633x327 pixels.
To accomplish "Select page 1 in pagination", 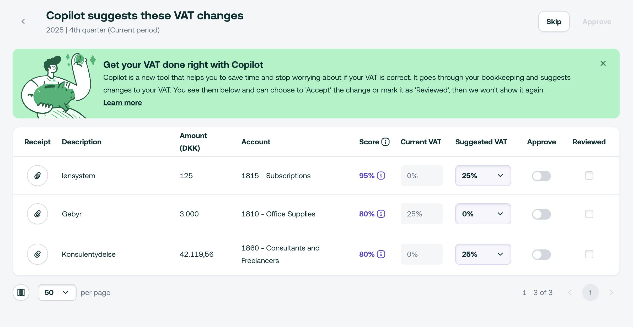I will pyautogui.click(x=590, y=292).
